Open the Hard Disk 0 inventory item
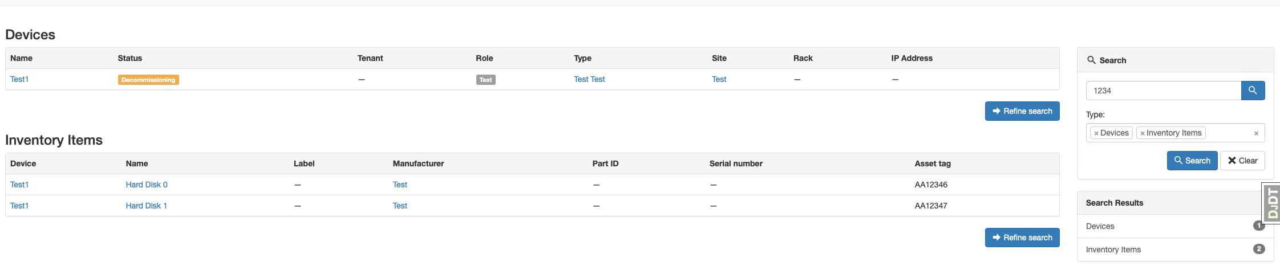1280x270 pixels. [147, 185]
